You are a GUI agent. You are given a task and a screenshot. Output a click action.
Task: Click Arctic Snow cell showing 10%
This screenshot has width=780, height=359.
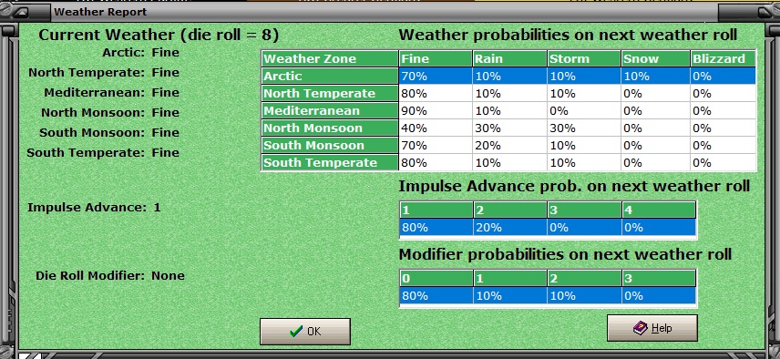point(656,76)
